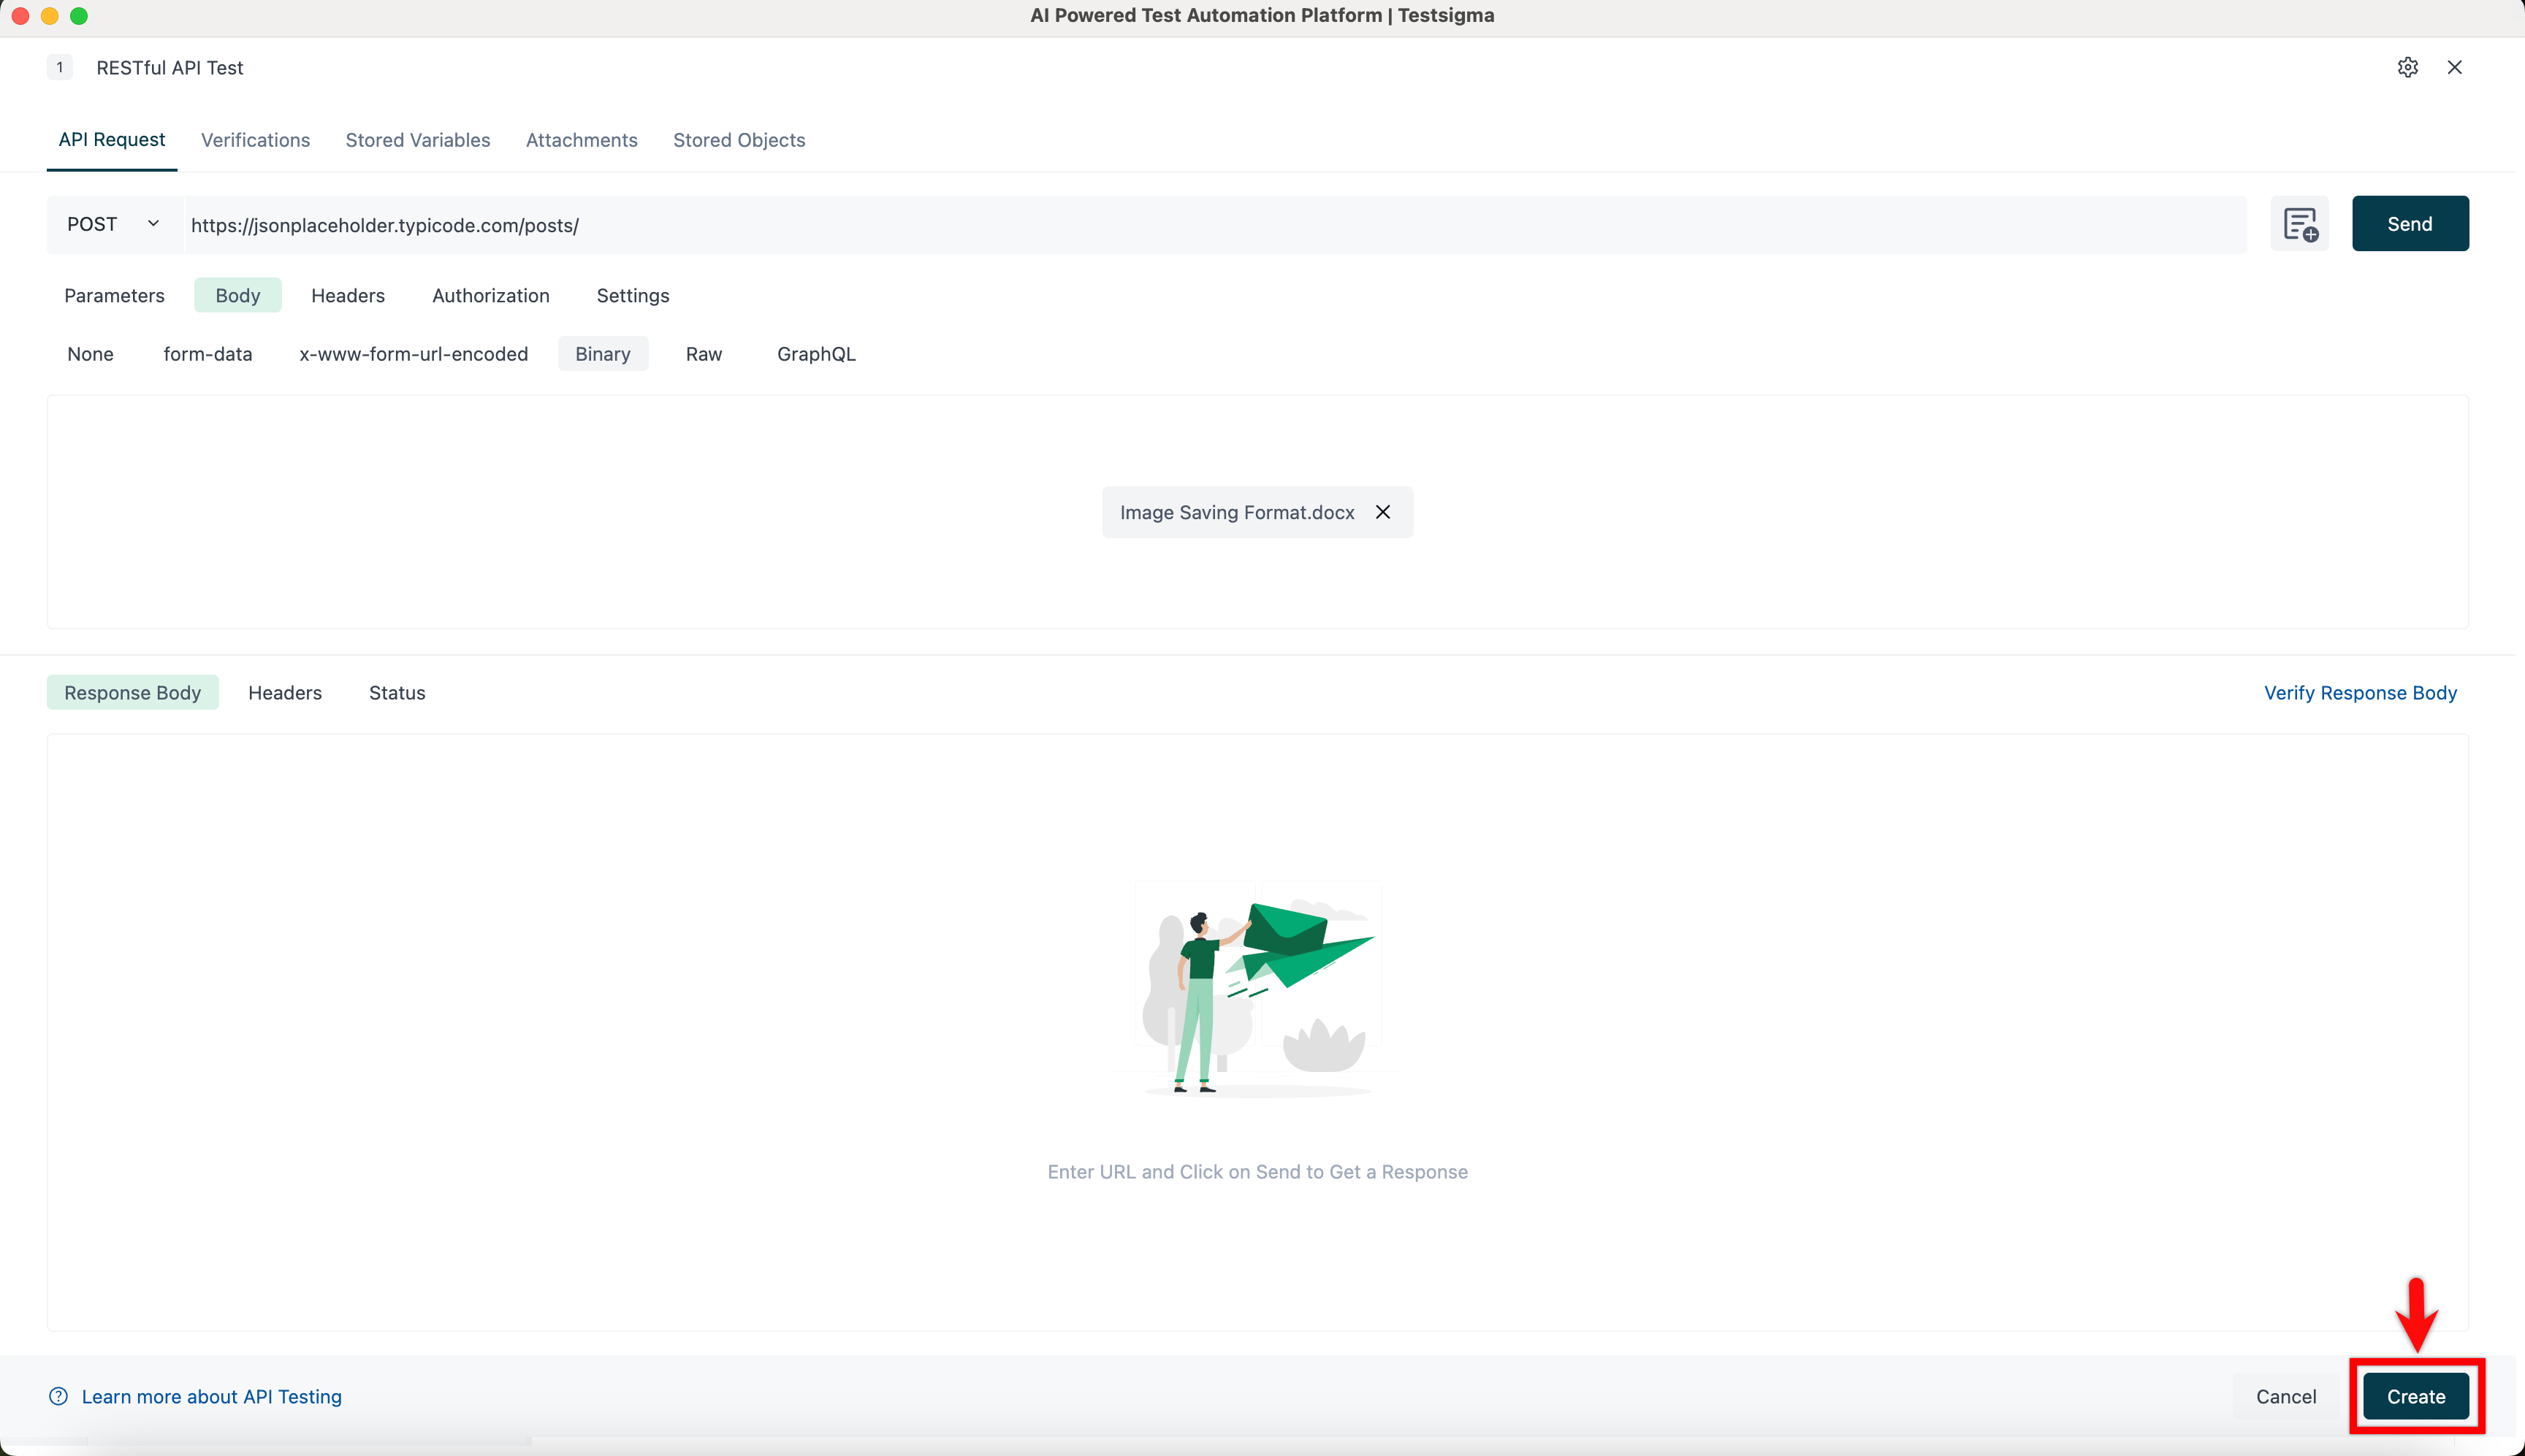Choose the GraphQL body type
Viewport: 2525px width, 1456px height.
(x=816, y=354)
